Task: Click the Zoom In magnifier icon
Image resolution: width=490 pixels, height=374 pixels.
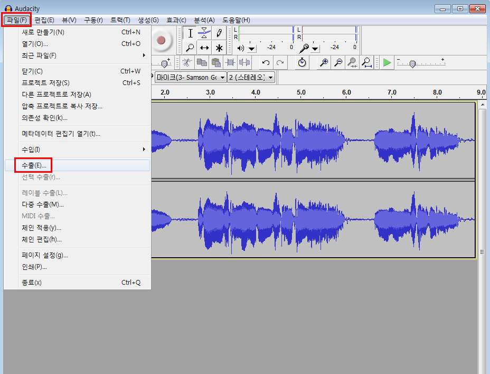Action: click(324, 62)
